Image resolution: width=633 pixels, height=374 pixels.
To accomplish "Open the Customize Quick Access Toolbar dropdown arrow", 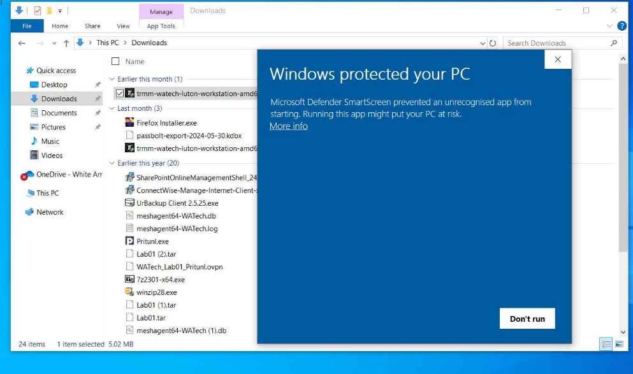I will 60,11.
